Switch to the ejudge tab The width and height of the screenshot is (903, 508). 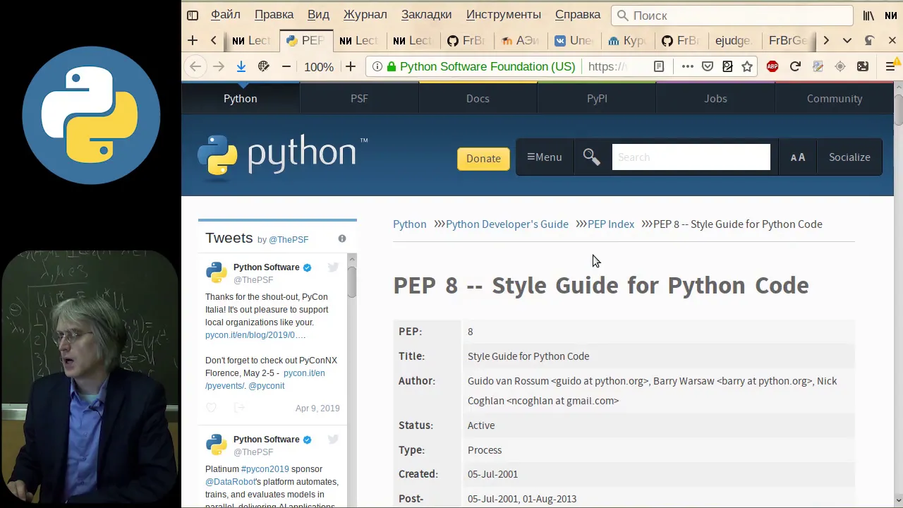(x=734, y=41)
